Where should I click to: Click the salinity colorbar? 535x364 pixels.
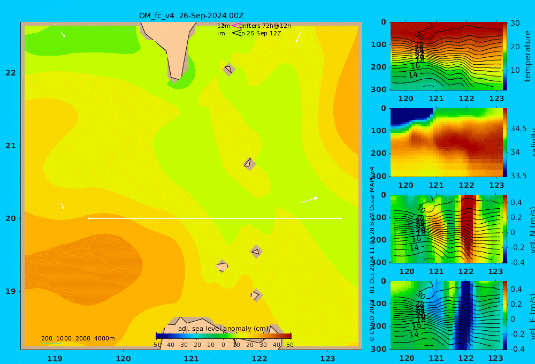pyautogui.click(x=505, y=142)
